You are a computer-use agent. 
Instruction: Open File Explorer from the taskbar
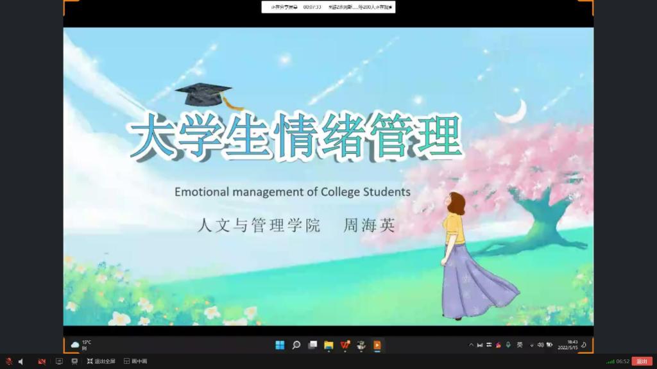(x=328, y=345)
